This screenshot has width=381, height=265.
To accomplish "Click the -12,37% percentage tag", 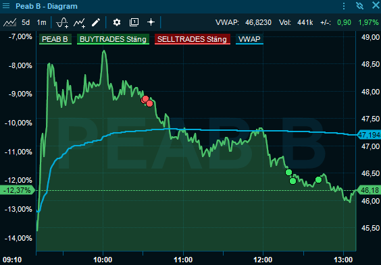I will coord(17,190).
